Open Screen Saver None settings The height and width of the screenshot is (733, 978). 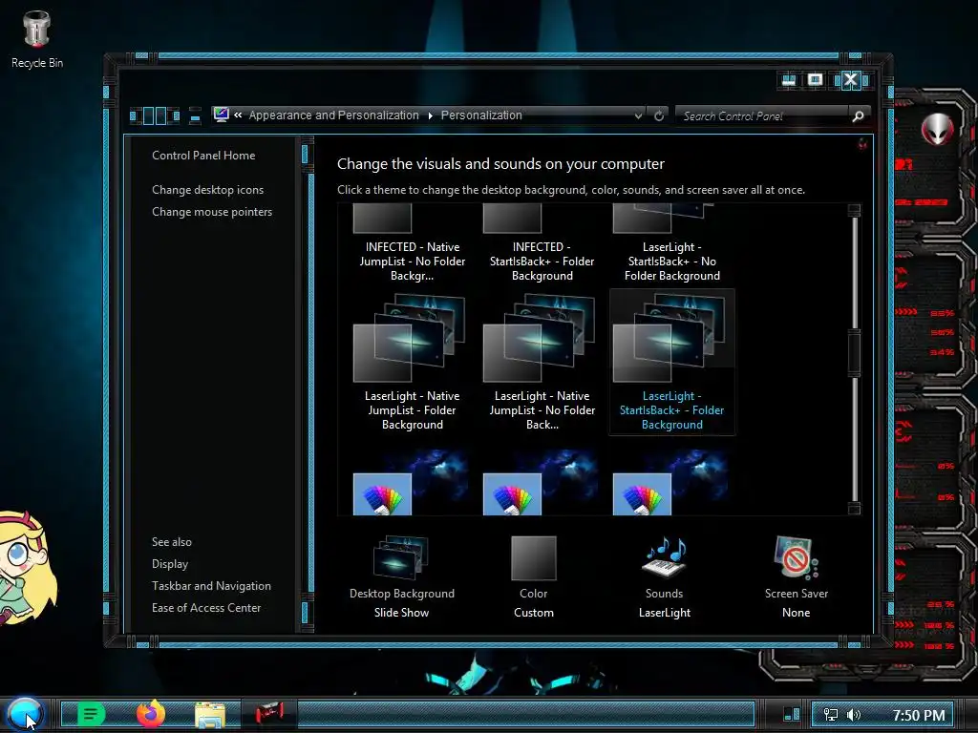pos(797,577)
